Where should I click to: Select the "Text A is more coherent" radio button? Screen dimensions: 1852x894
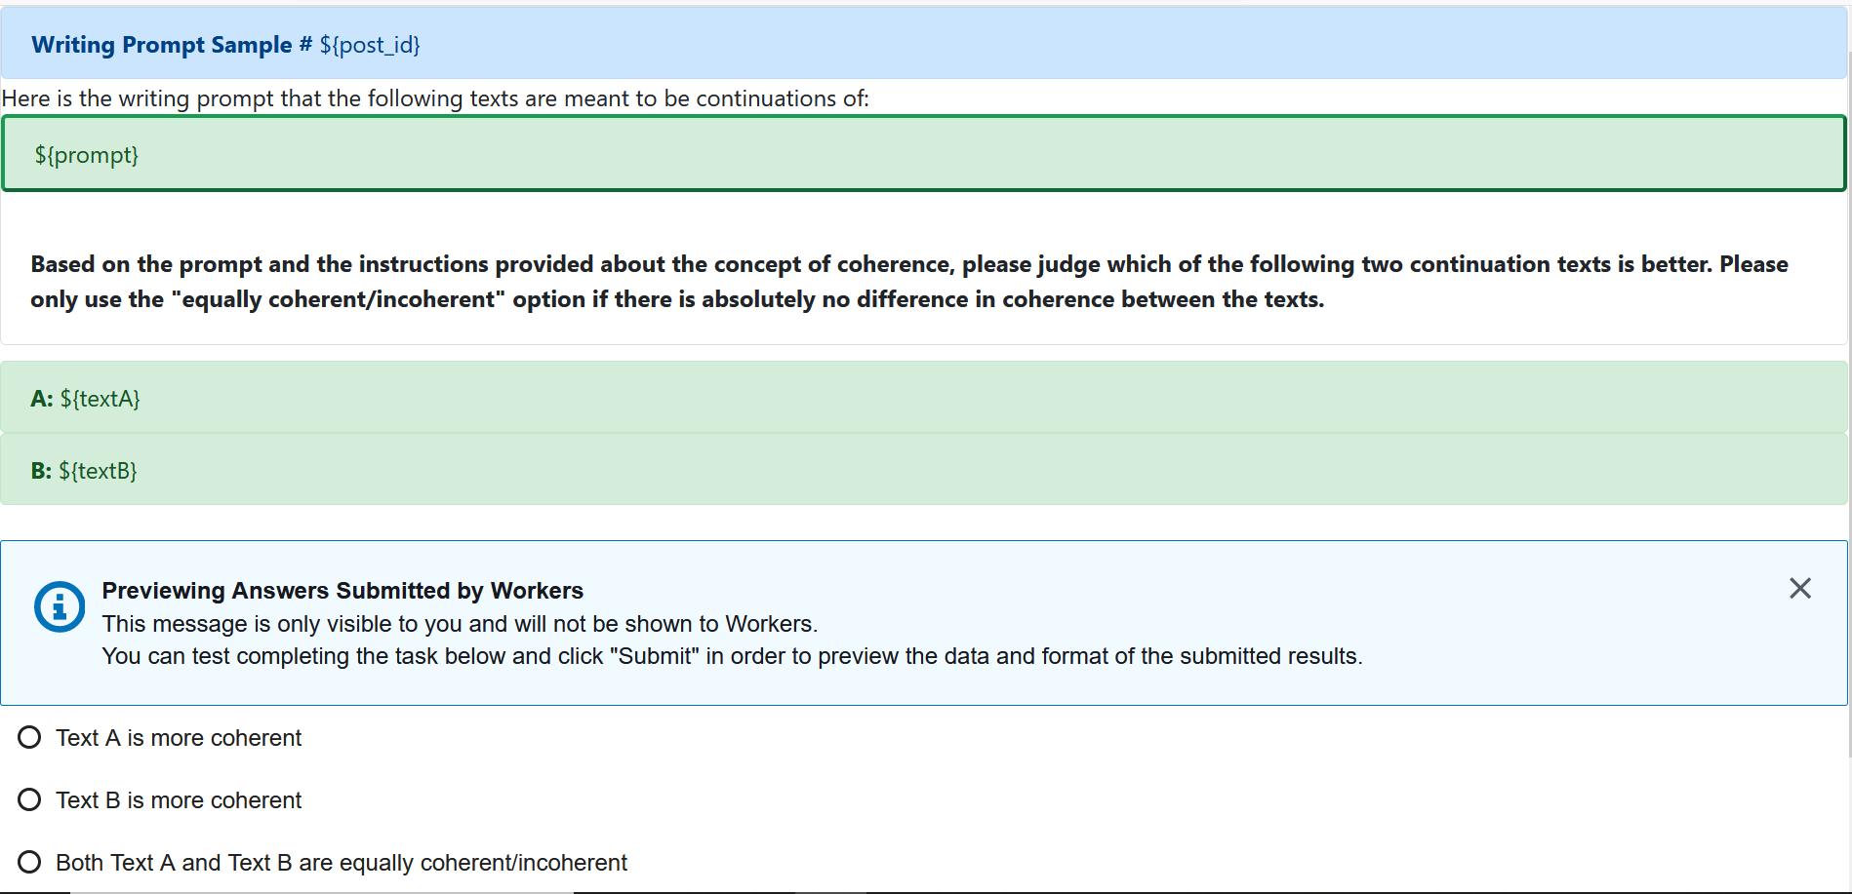point(29,737)
